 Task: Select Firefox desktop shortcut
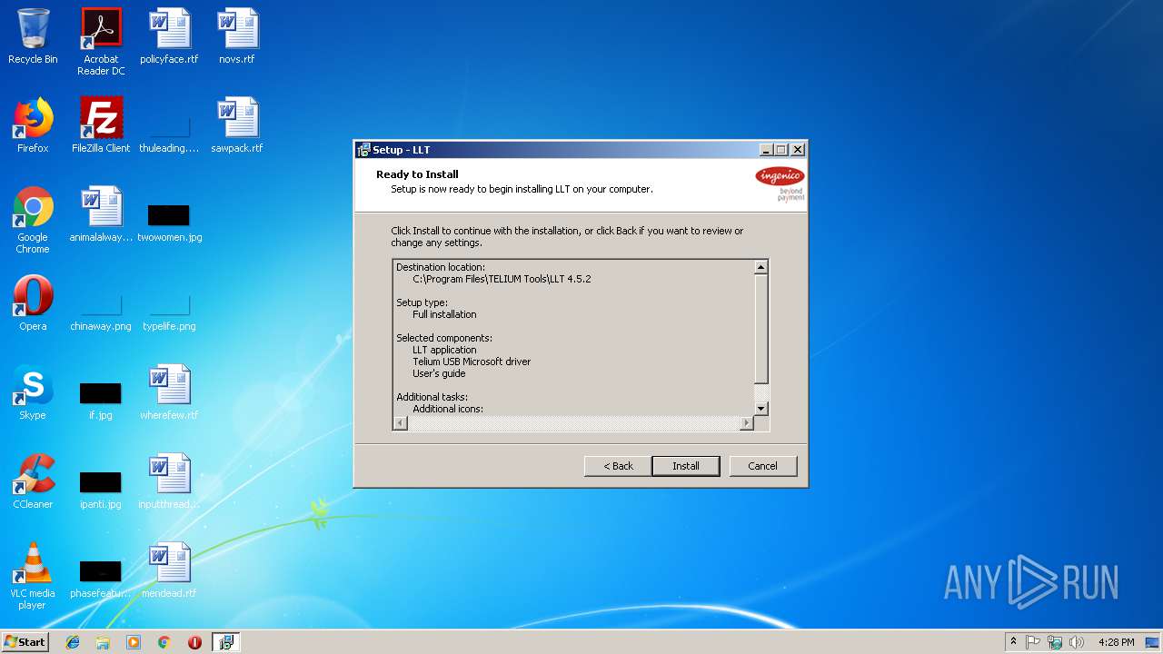[33, 125]
